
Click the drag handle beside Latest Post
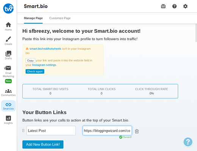23,131
